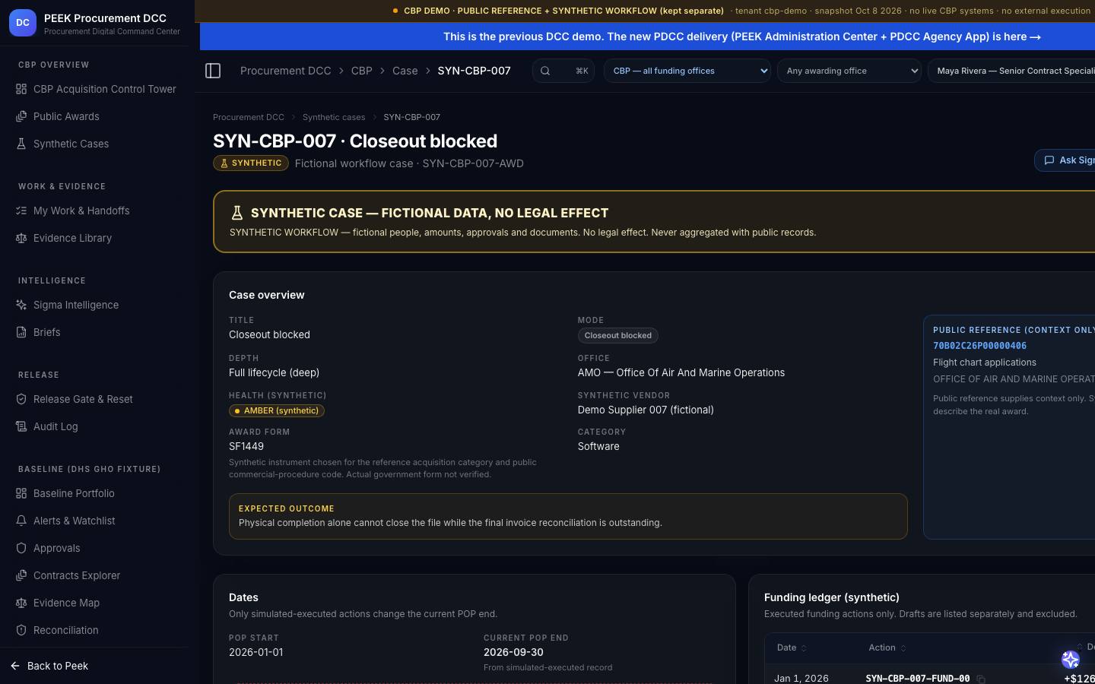1095x684 pixels.
Task: Open the Maya Rivera role selector
Action: [x=1011, y=71]
